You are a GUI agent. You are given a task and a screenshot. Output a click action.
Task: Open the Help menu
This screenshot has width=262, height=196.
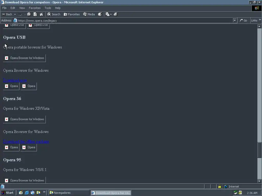coord(58,8)
